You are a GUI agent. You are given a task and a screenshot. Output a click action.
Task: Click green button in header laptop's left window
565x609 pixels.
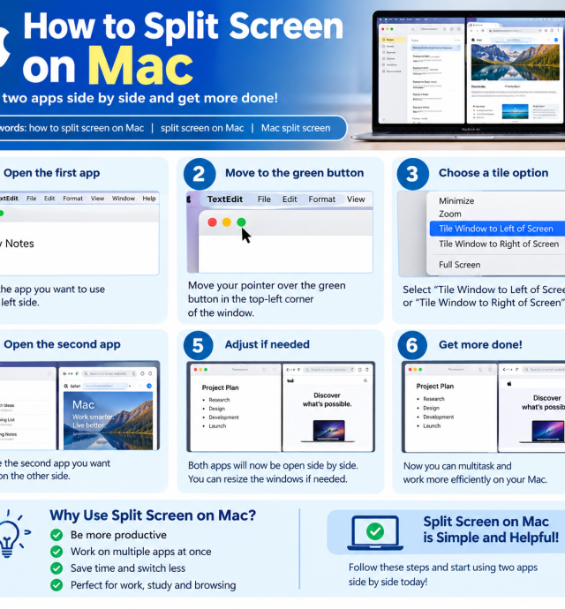click(x=391, y=29)
